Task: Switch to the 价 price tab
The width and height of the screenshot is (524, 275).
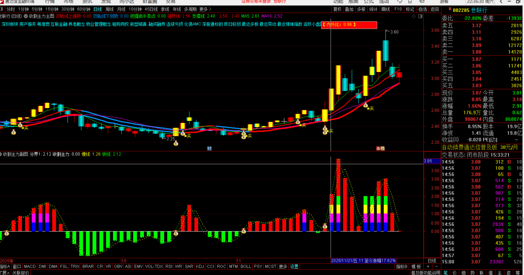Action: point(455,273)
